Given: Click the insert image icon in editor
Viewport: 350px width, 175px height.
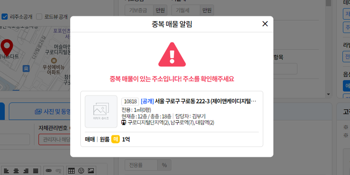Looking at the screenshot, I should [x=91, y=171].
